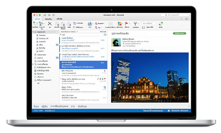Screen dimensions: 221x133
Task: Expand the Deleted Items folder triangle in the sidebar
Action: [33, 64]
